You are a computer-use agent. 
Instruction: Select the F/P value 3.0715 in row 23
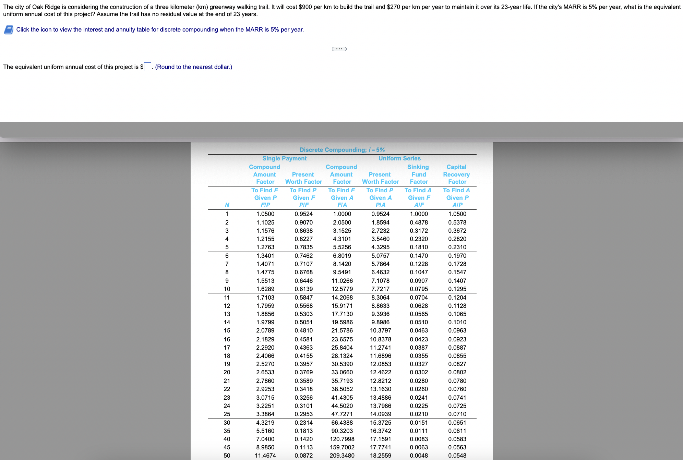(x=265, y=398)
